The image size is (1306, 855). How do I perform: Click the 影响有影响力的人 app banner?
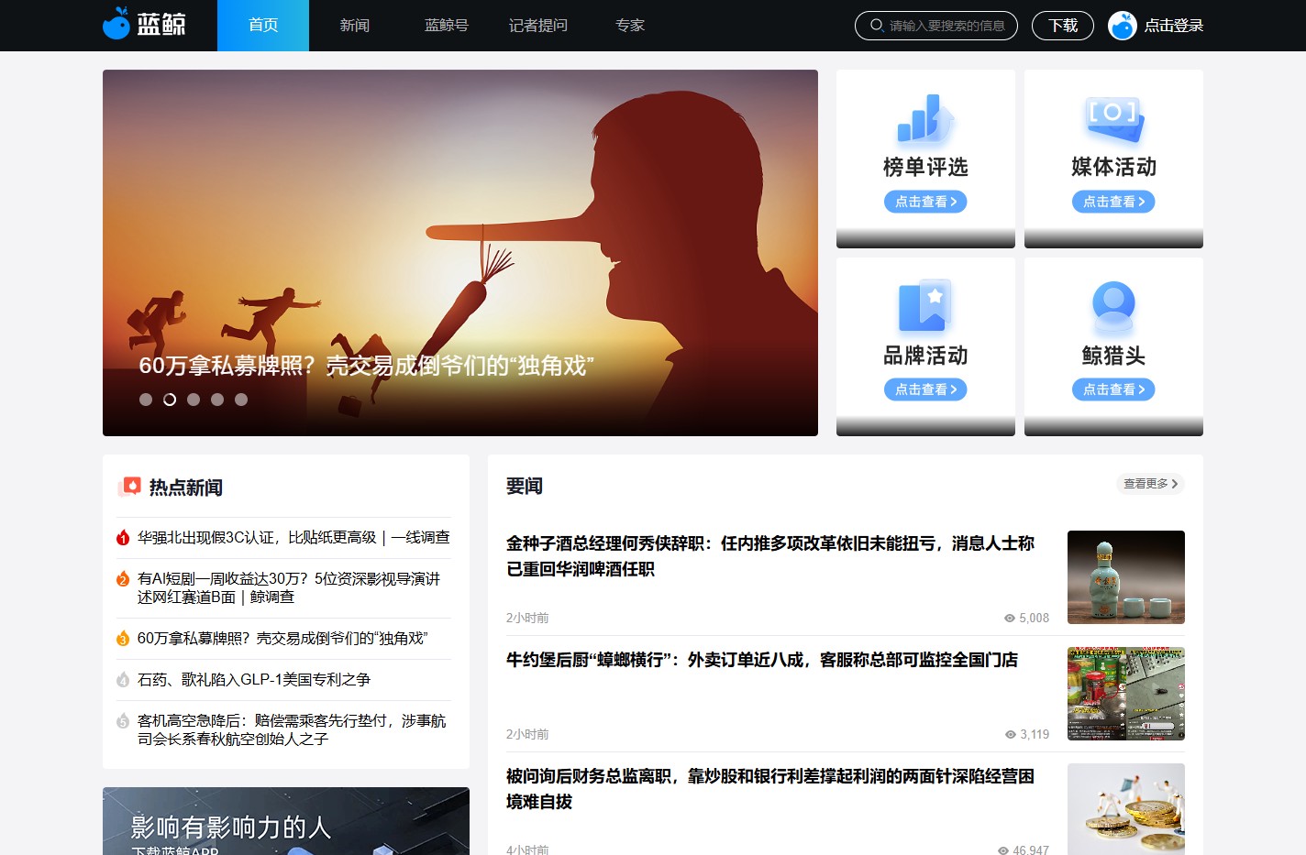[x=286, y=821]
